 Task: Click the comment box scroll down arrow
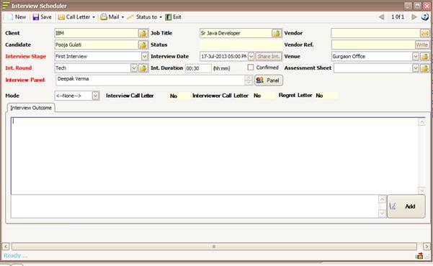point(382,214)
